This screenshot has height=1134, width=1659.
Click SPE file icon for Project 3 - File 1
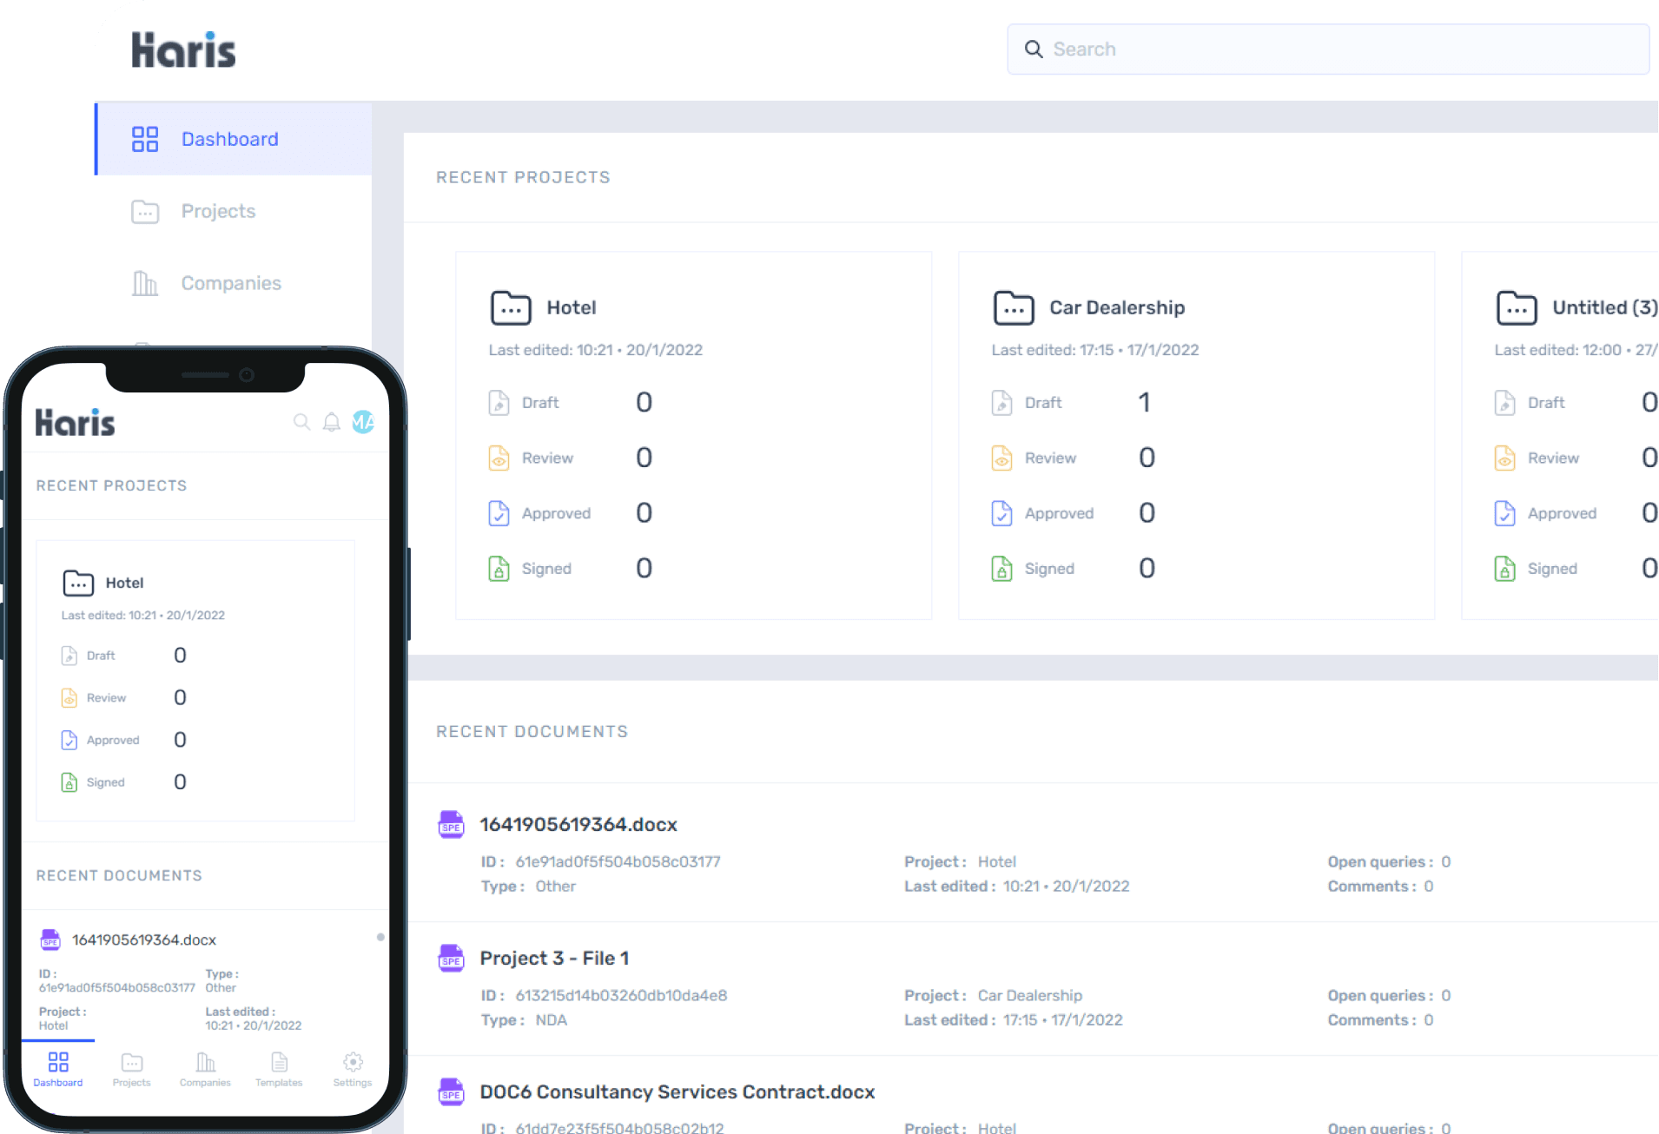(x=451, y=958)
